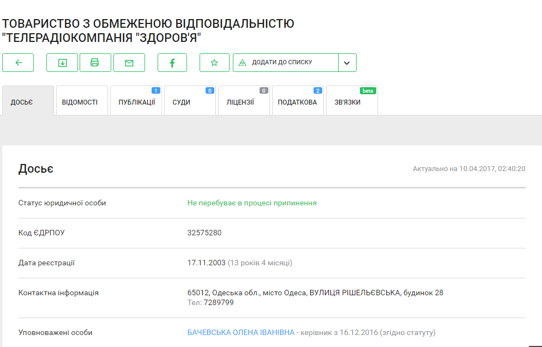Send dossier by email icon

tap(129, 63)
